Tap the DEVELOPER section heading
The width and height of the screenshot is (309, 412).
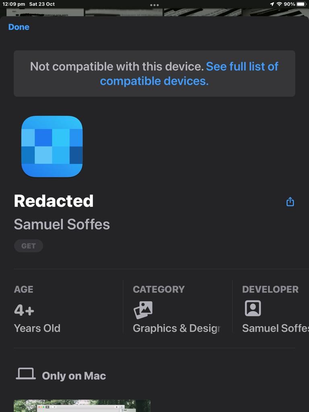[x=270, y=289]
